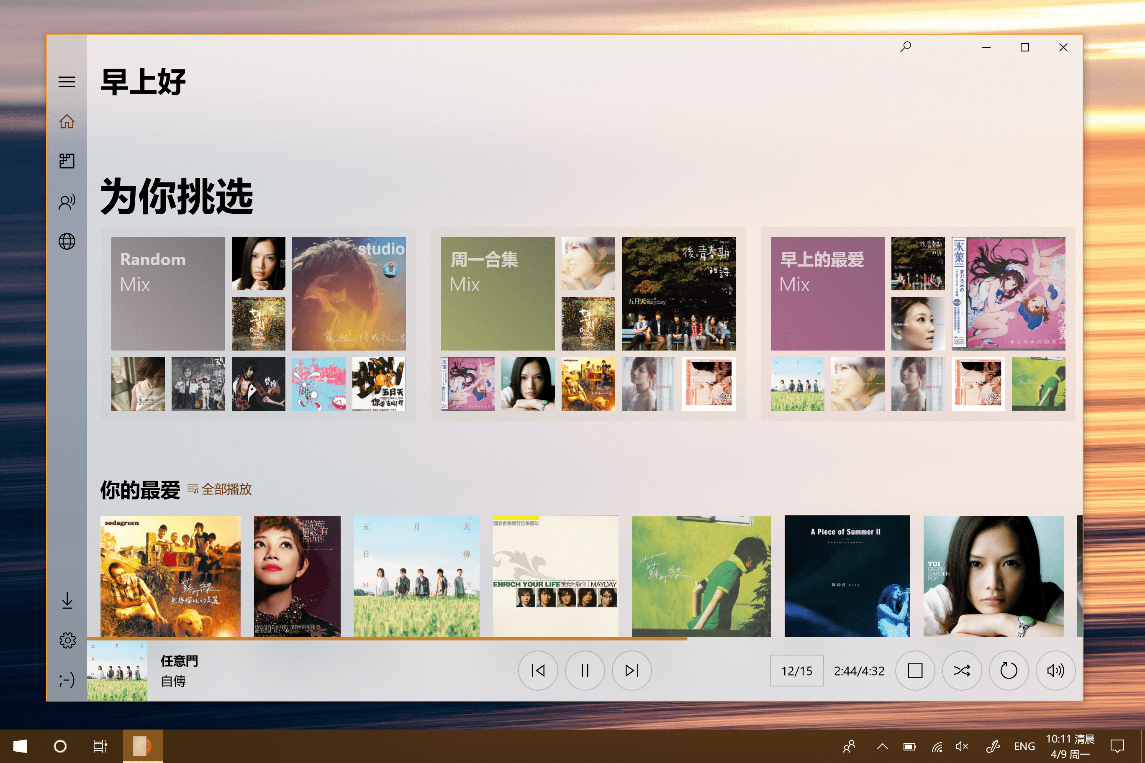This screenshot has height=763, width=1145.
Task: Open the A Piece of Summer II album
Action: (x=847, y=576)
